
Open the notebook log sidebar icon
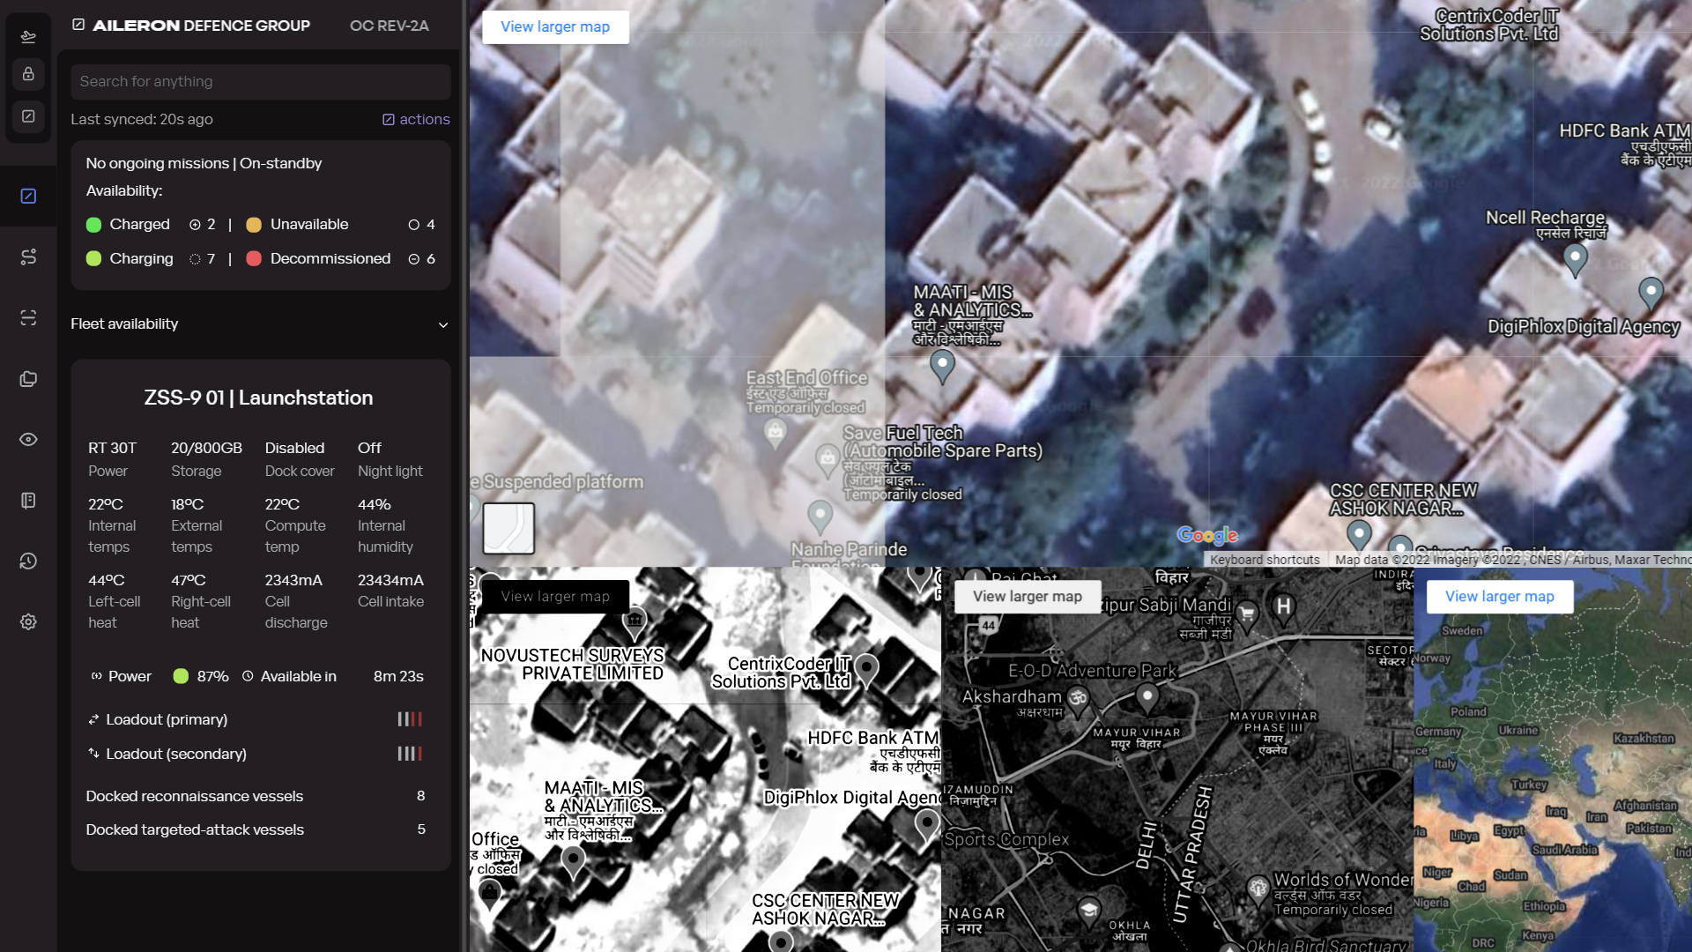pyautogui.click(x=28, y=501)
